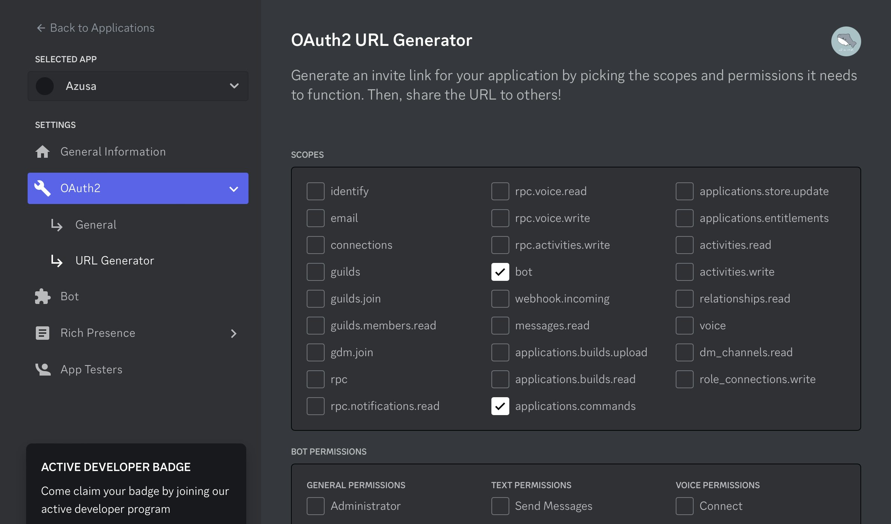Viewport: 891px width, 524px height.
Task: Uncheck the applications.commands scope
Action: point(500,406)
